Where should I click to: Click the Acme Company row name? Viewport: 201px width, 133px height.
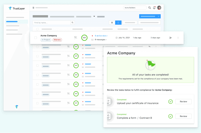pyautogui.click(x=49, y=36)
